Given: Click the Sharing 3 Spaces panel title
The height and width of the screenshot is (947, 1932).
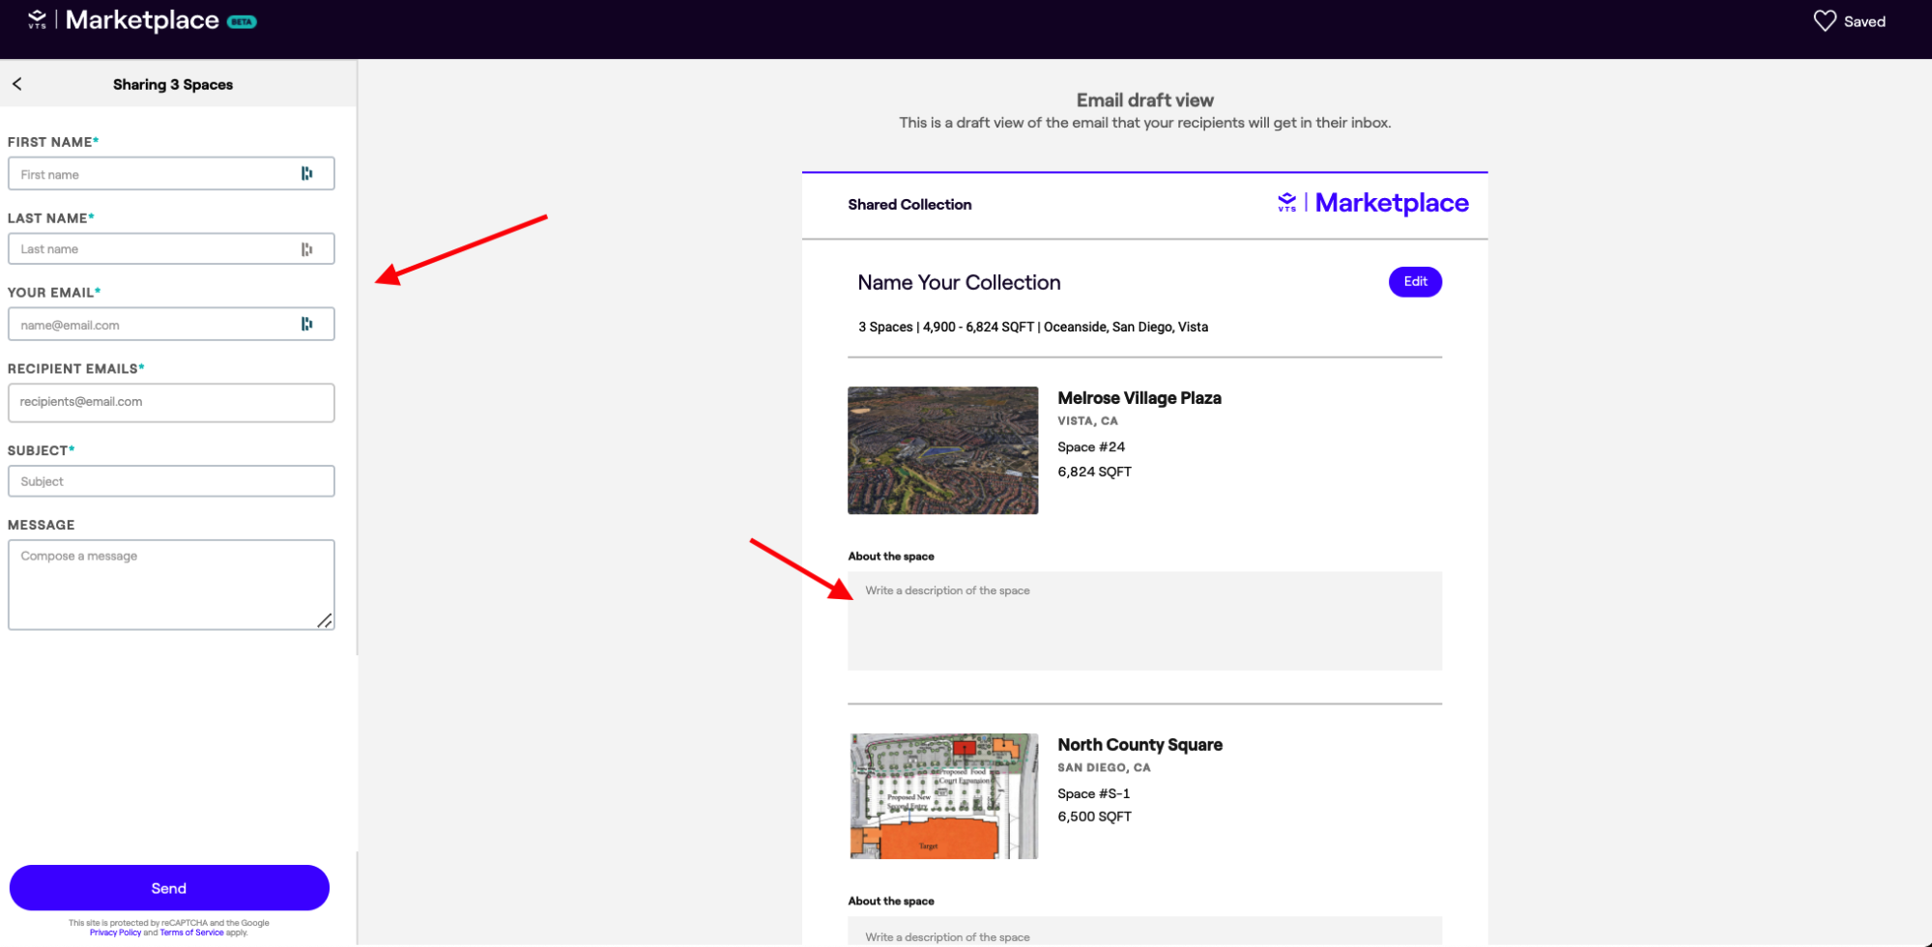Looking at the screenshot, I should coord(173,85).
